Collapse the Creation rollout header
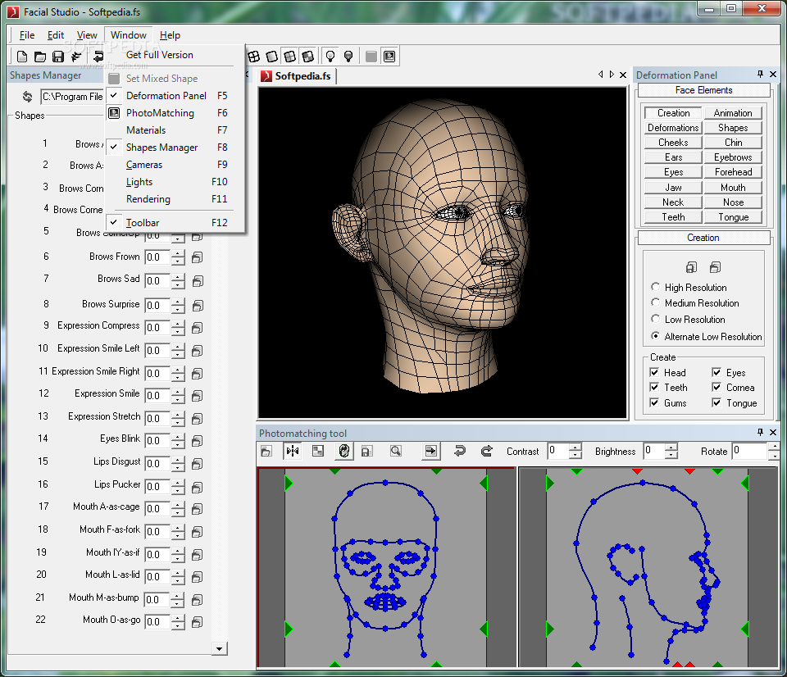 [x=703, y=238]
